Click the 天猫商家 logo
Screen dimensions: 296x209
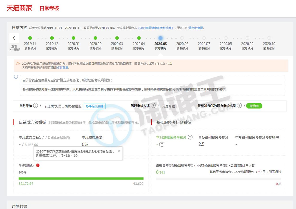tap(20, 8)
